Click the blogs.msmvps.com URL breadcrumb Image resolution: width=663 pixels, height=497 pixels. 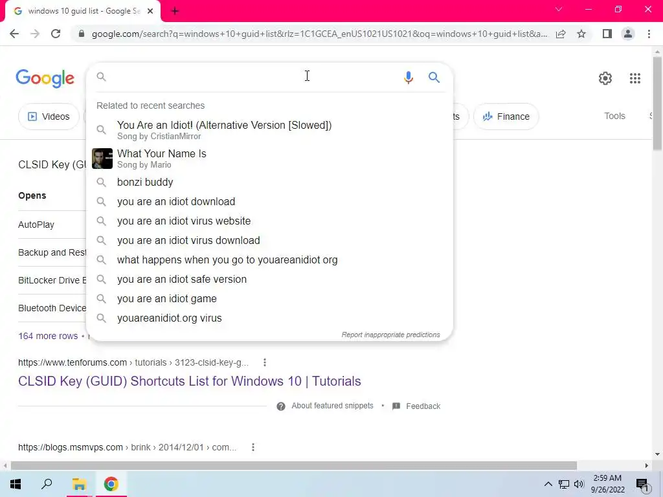128,447
